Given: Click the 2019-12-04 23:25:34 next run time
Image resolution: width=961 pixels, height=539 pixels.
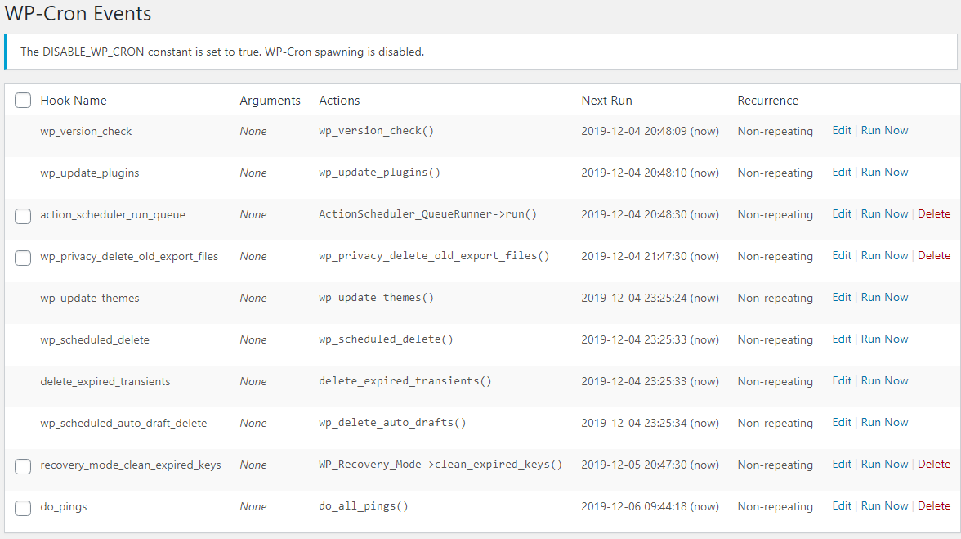Looking at the screenshot, I should tap(650, 423).
